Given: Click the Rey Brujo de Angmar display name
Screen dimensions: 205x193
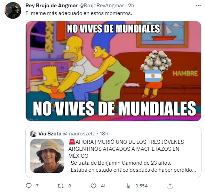Looking at the screenshot, I should coord(52,6).
